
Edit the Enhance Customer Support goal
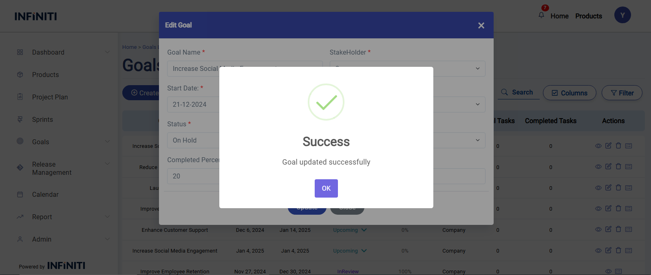click(608, 229)
